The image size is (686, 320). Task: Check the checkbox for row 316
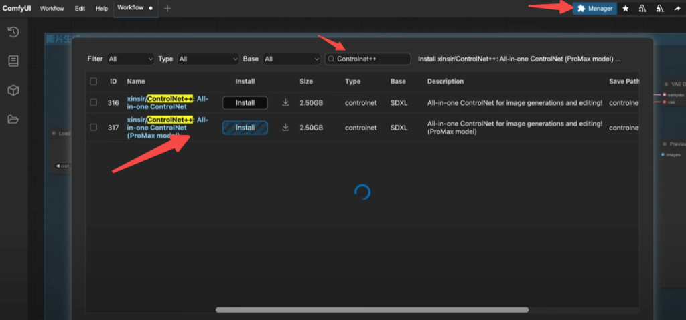(93, 102)
